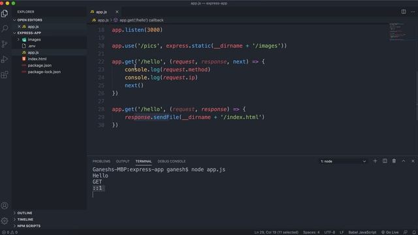Viewport: 418px width, 235px height.
Task: Maximize the panel with up chevron
Action: pyautogui.click(x=404, y=161)
